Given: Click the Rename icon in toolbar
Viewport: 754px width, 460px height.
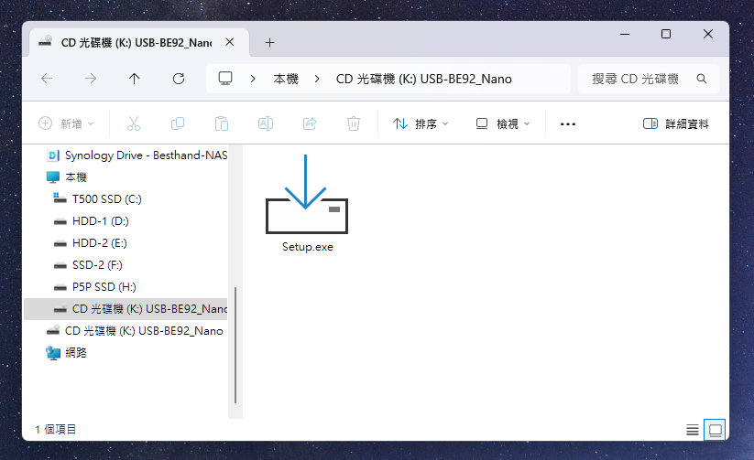Looking at the screenshot, I should point(266,123).
